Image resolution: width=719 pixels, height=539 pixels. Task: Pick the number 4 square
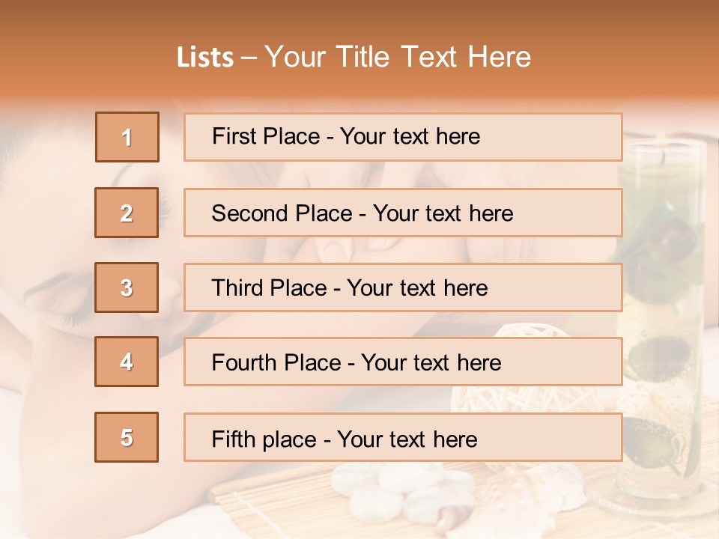tap(127, 362)
